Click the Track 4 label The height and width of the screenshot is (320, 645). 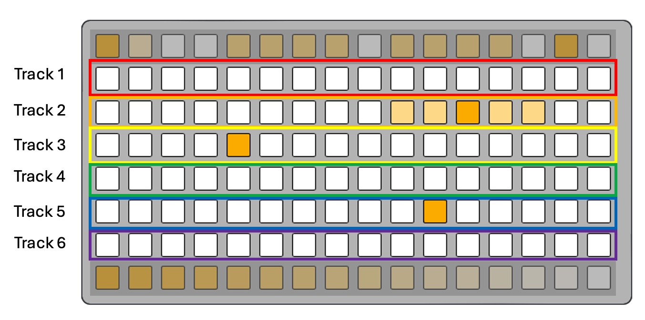tap(40, 176)
